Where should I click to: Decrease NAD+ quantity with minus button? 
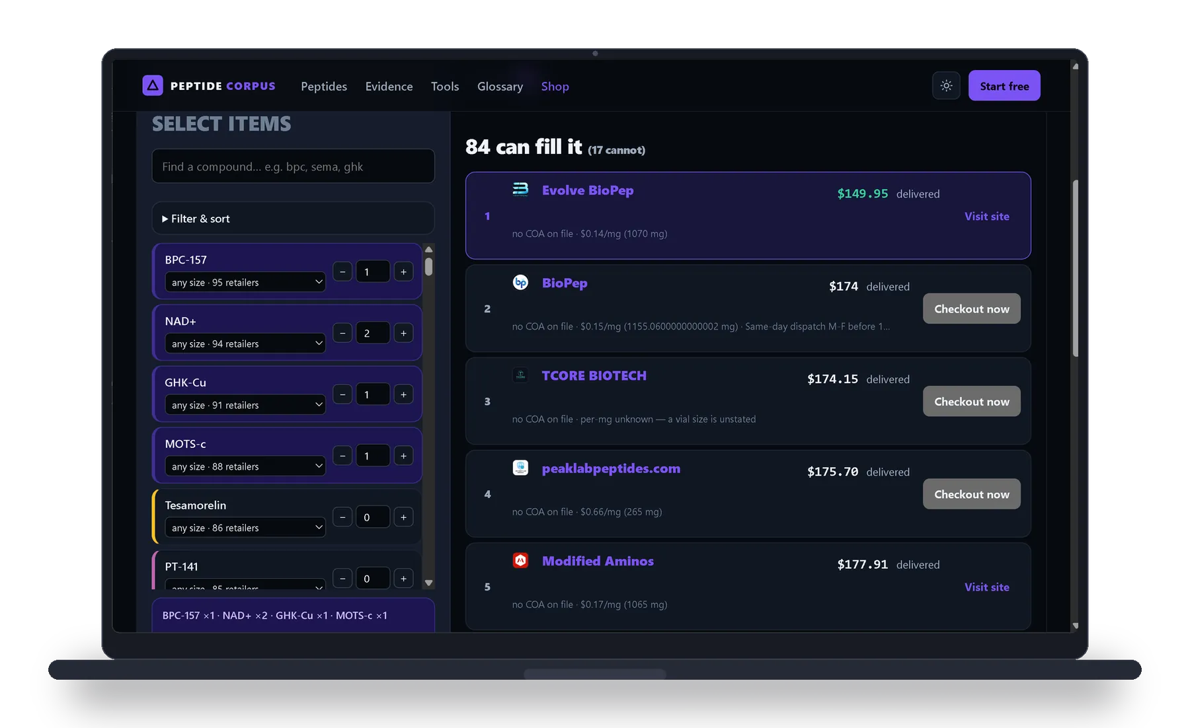tap(342, 333)
